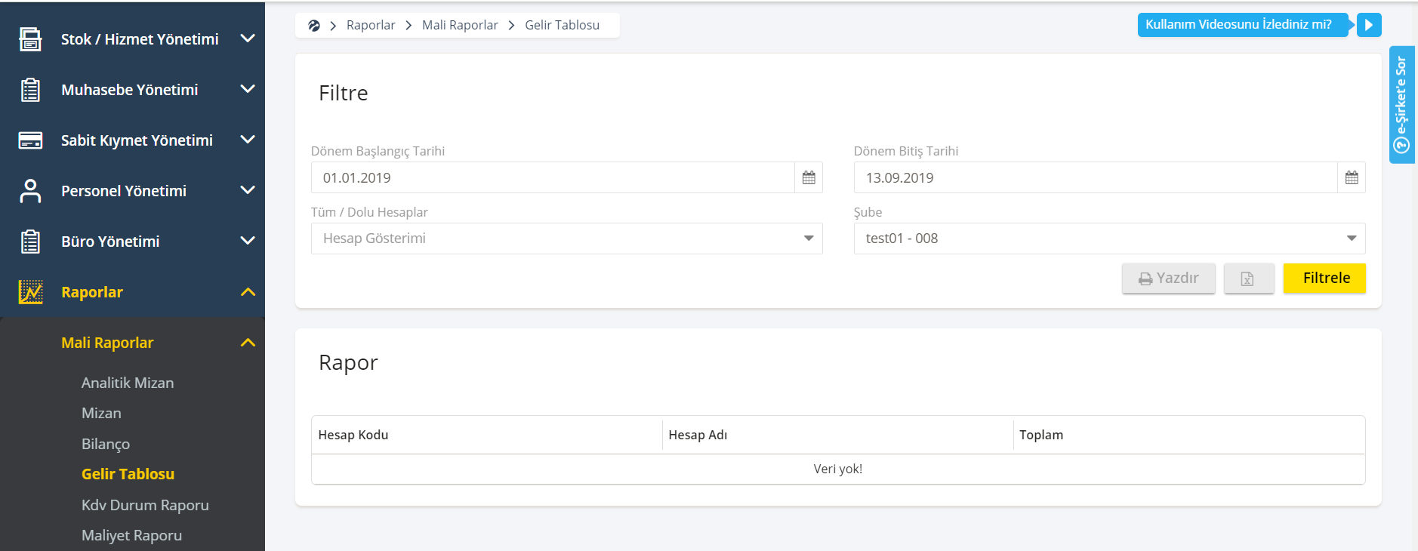Click the Sabit Kıymet Yönetimi card icon
Screen dimensions: 1418x551
coord(30,140)
